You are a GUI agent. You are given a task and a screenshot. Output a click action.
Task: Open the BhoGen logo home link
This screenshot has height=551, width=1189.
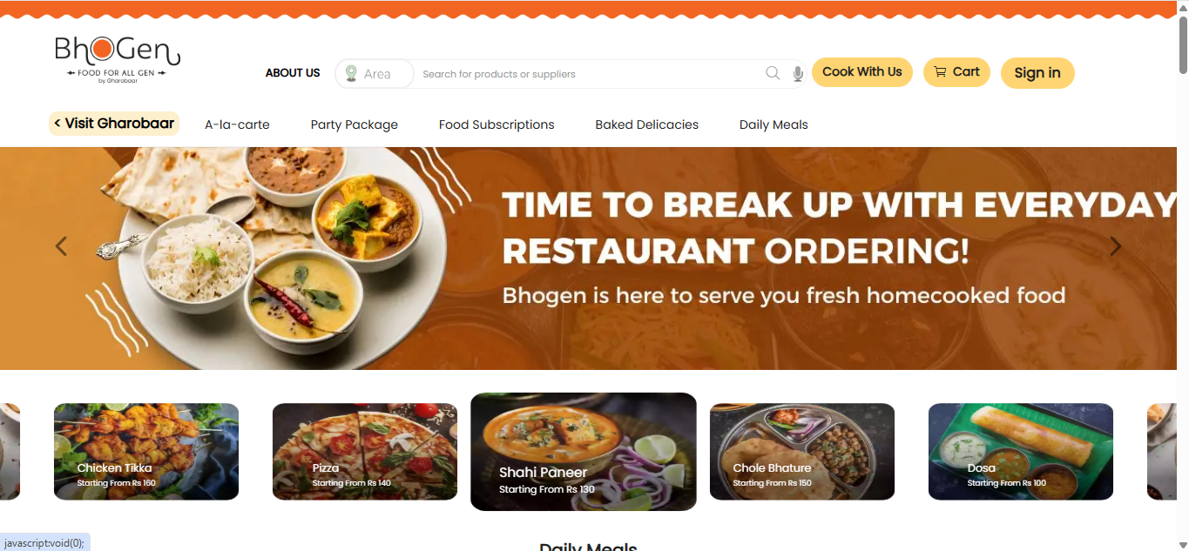[118, 59]
